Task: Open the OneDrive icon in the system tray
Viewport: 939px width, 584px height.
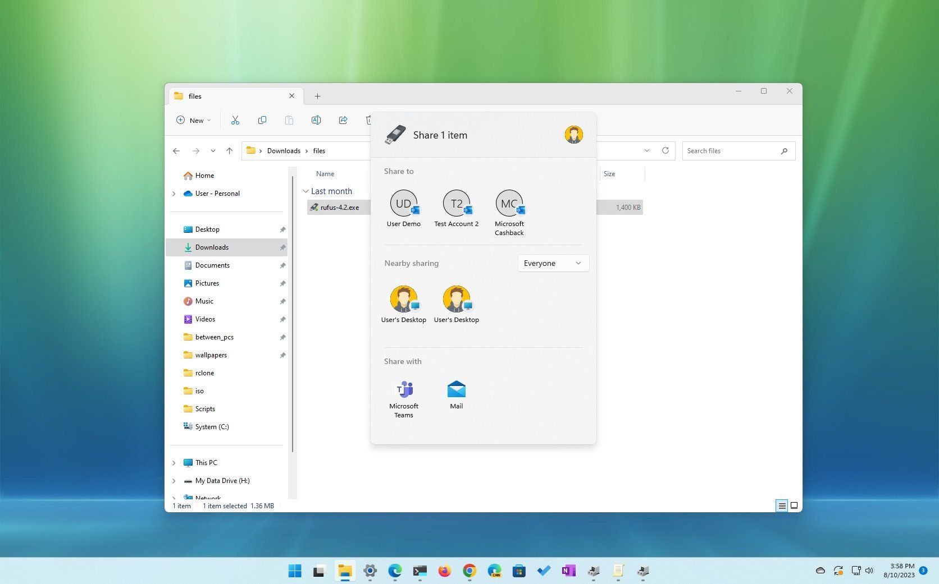Action: point(820,570)
